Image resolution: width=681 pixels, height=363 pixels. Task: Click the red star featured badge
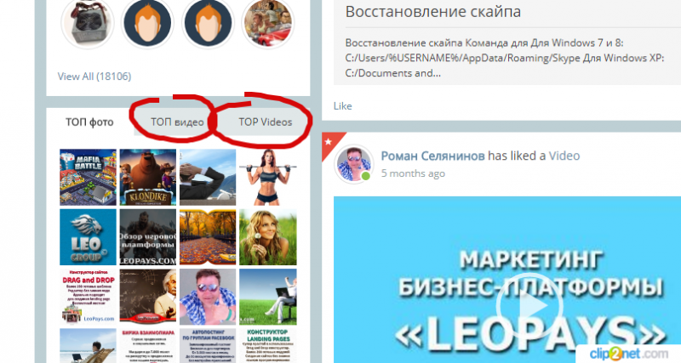coord(330,143)
